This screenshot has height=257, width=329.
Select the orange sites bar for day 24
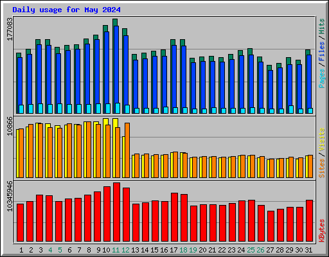pyautogui.click(x=243, y=166)
